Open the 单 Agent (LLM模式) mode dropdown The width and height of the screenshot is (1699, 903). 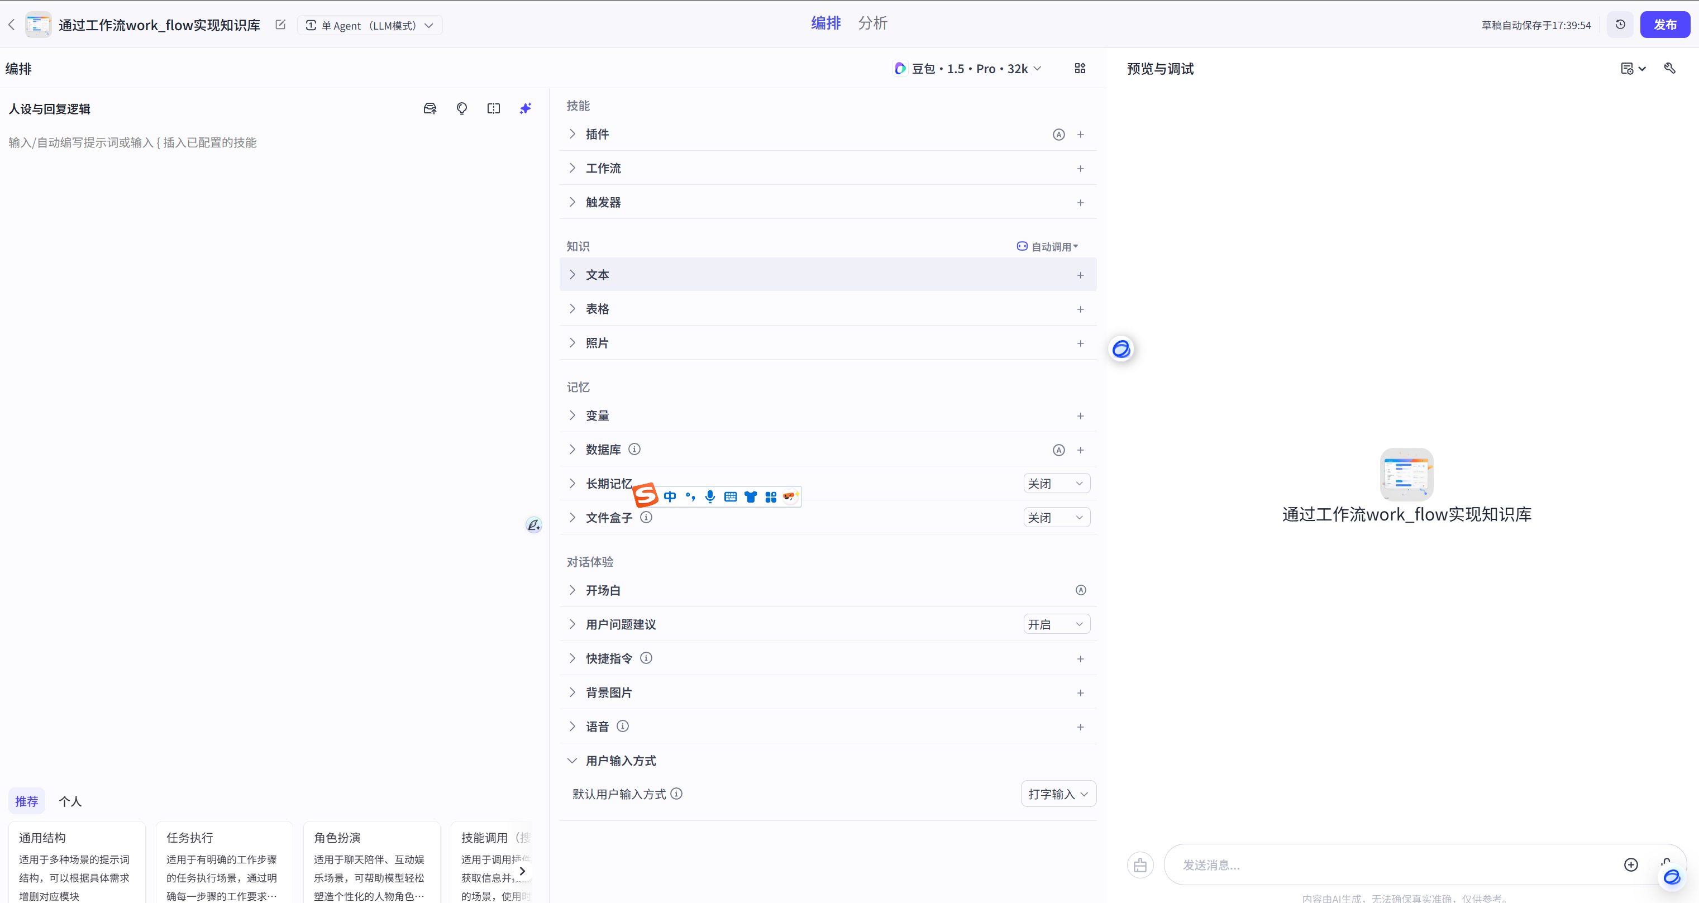369,25
